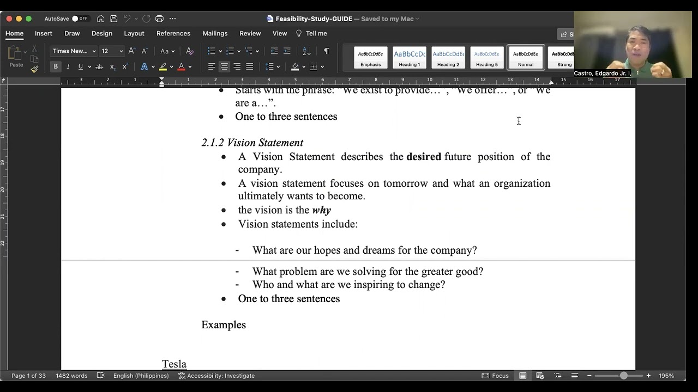Undo the last action
Viewport: 698px width, 392px height.
[127, 19]
